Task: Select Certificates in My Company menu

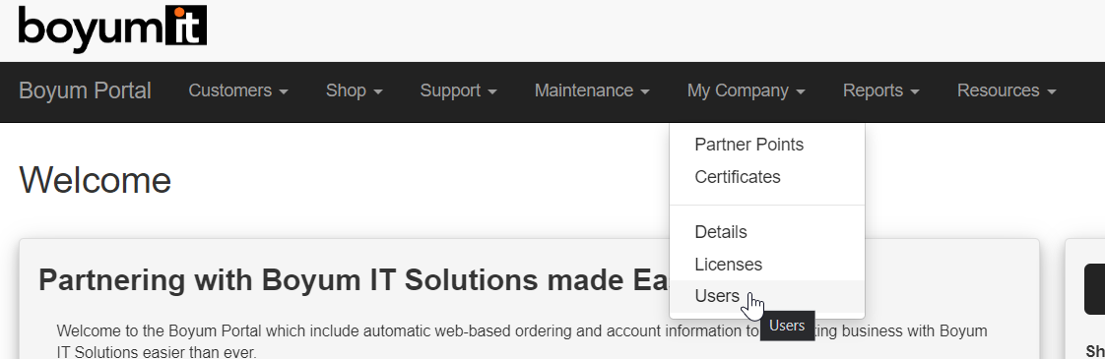Action: [767, 177]
